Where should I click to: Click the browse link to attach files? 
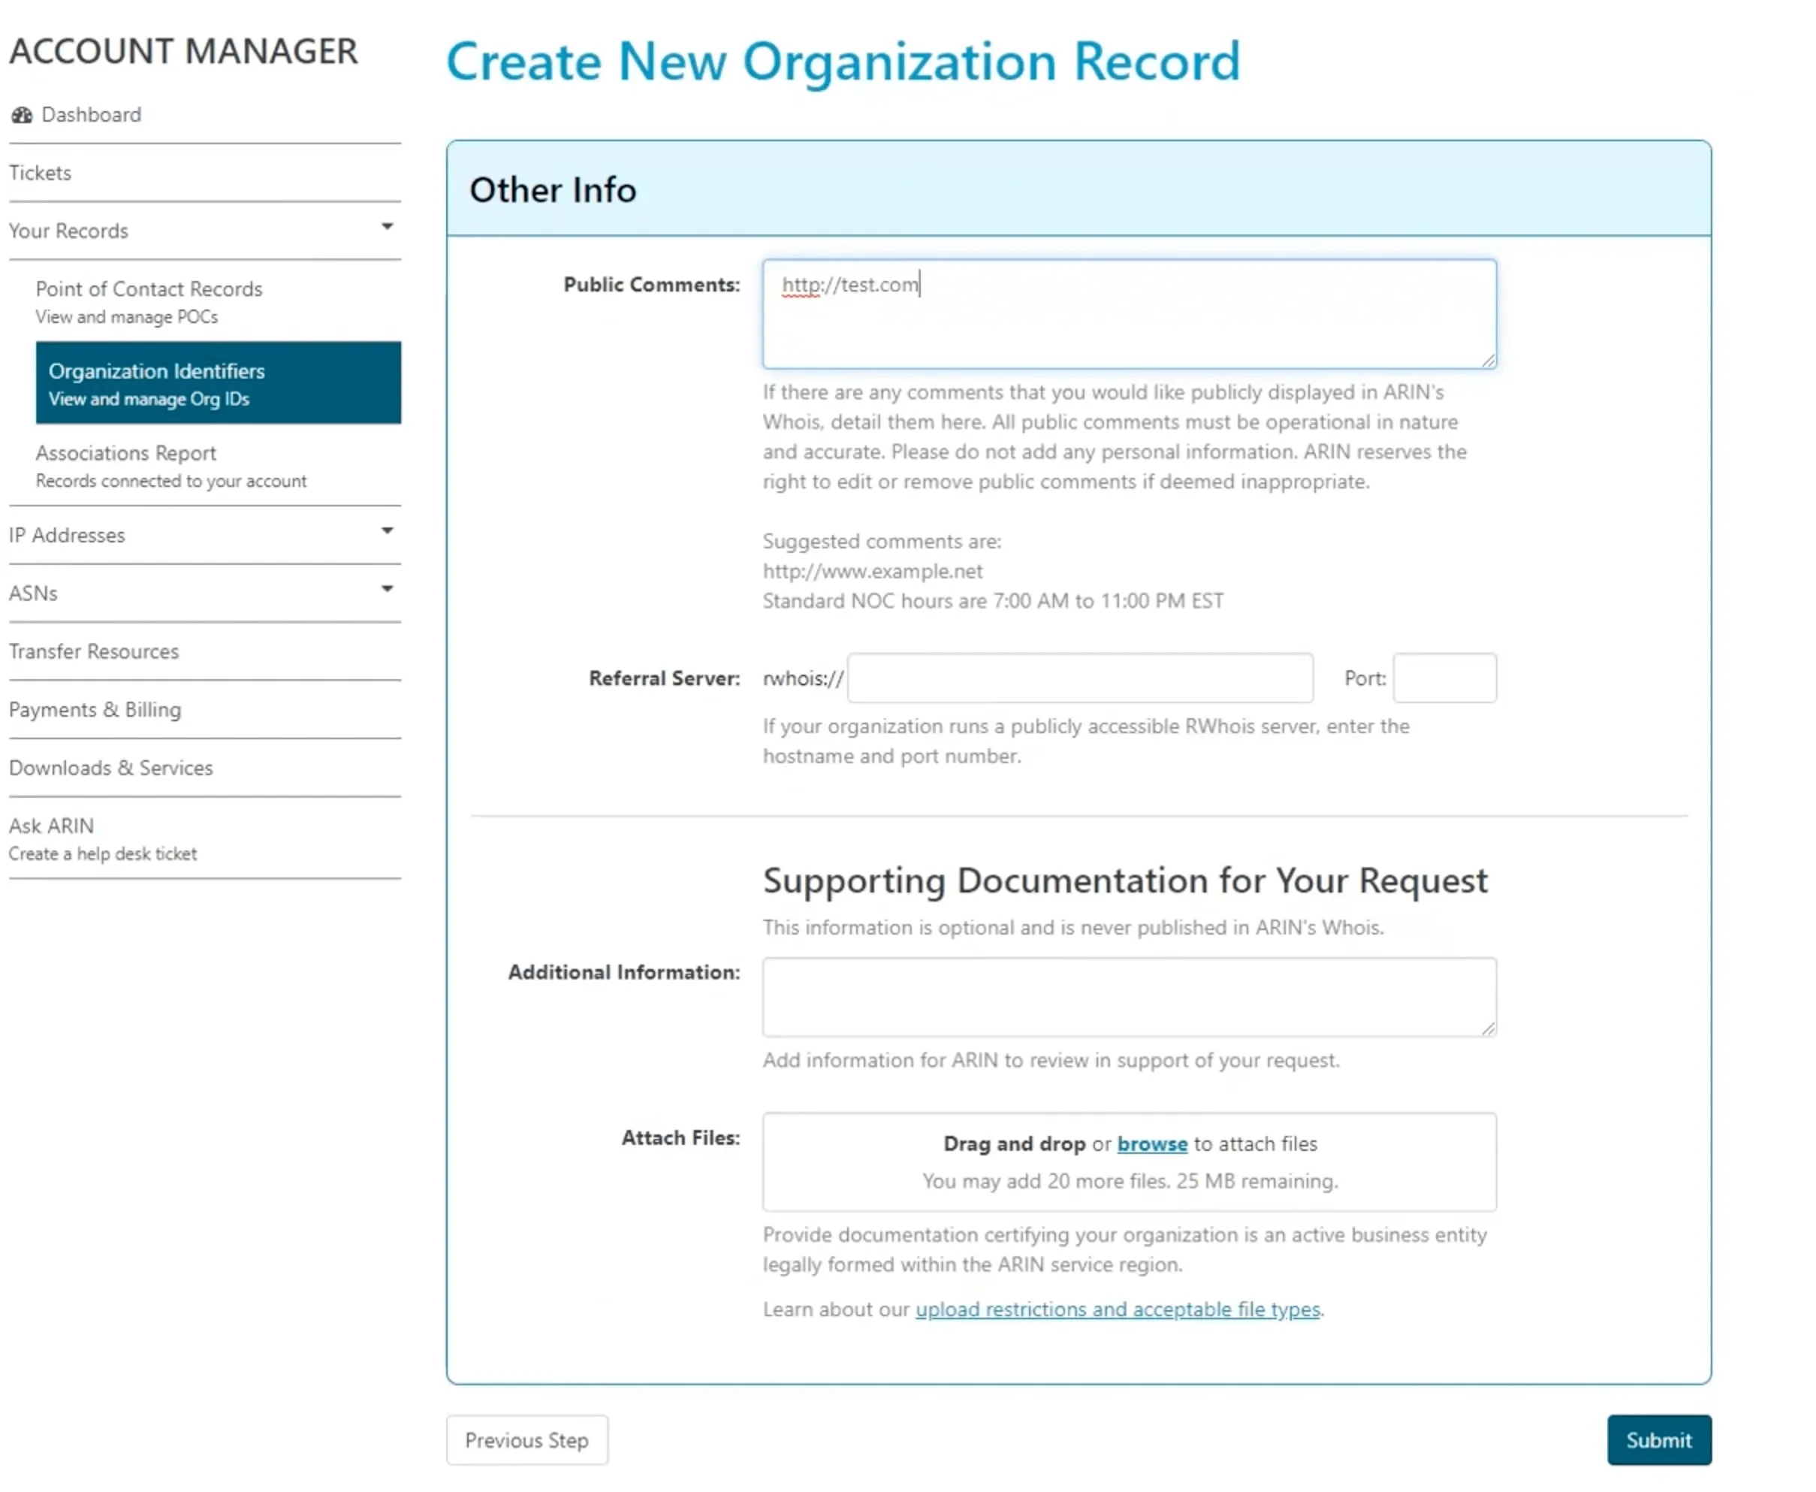pos(1151,1144)
